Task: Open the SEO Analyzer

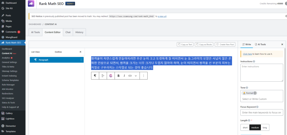Action: [x=8, y=98]
